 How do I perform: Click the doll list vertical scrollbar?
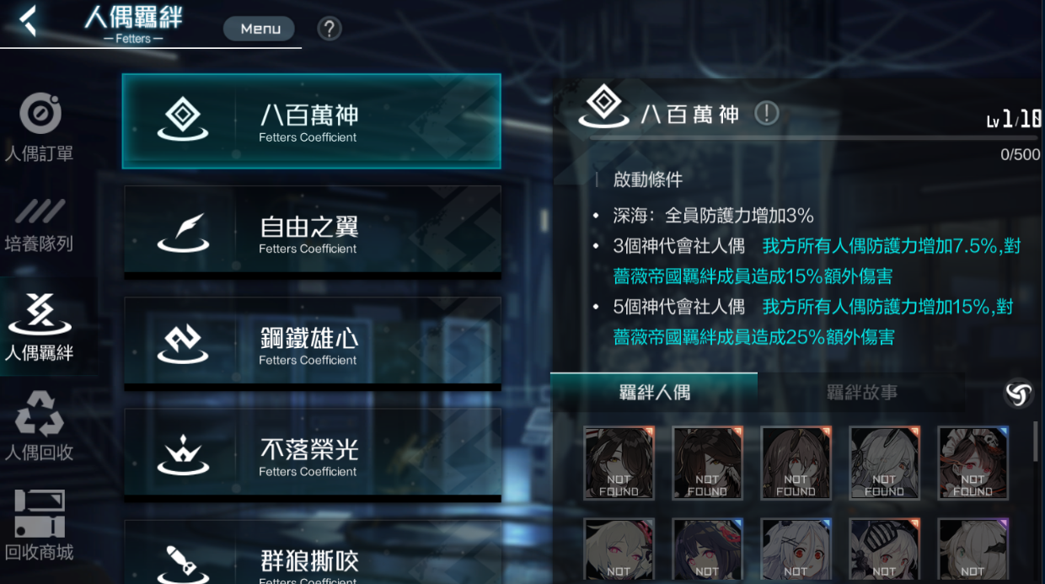click(1036, 442)
